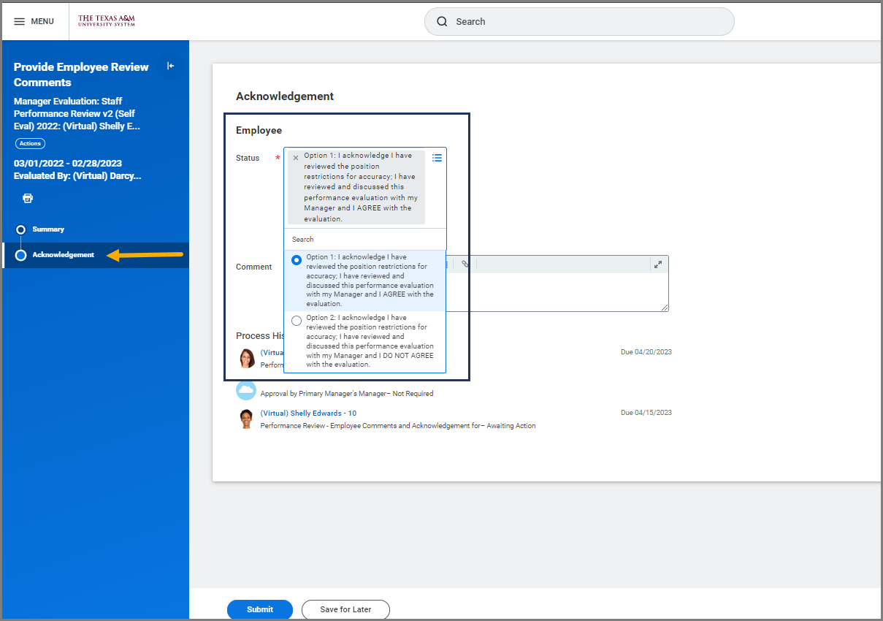Expand the Actions menu
This screenshot has width=883, height=621.
pyautogui.click(x=29, y=143)
